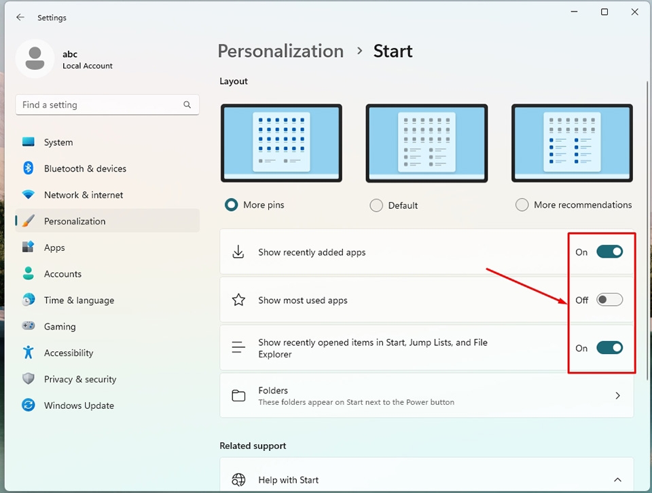
Task: Click the More recommendations layout preview image
Action: 572,143
